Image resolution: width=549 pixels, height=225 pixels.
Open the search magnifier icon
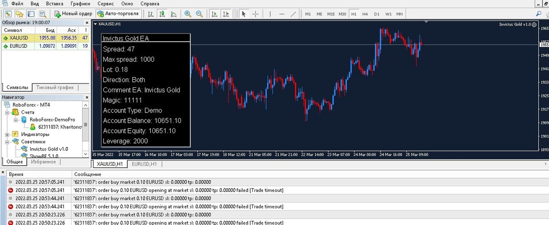(x=538, y=14)
